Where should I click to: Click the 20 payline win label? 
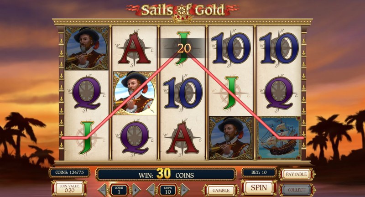pos(184,48)
